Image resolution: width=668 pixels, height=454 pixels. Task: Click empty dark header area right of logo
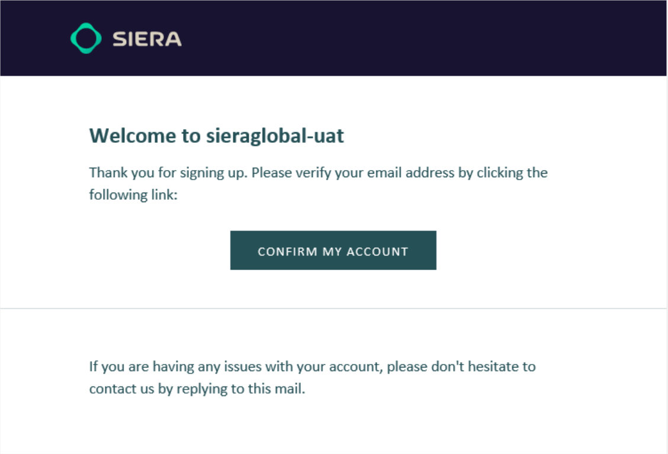415,39
